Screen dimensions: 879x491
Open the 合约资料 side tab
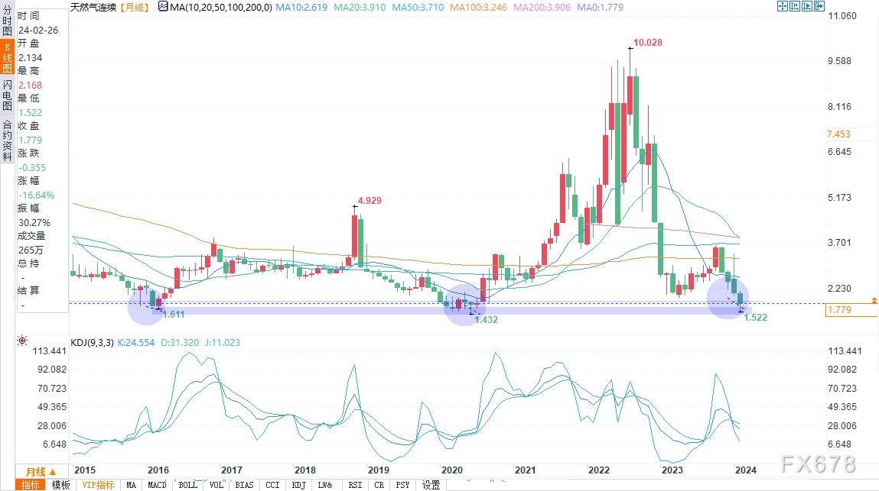tap(7, 140)
